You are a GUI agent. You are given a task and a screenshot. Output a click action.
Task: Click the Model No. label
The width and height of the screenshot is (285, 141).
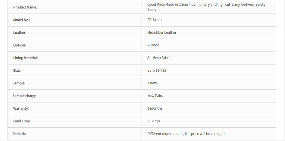[22, 20]
